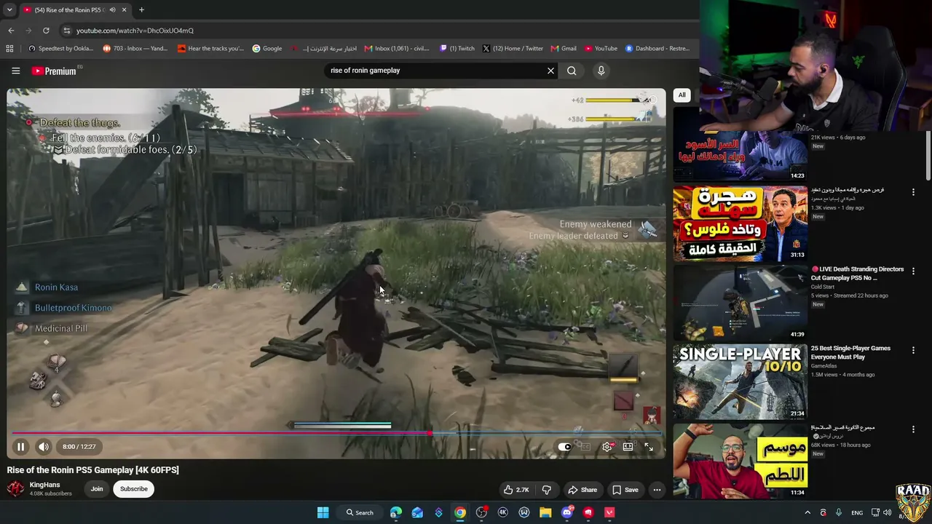This screenshot has width=932, height=524.
Task: Join the KingHans channel membership
Action: coord(97,489)
